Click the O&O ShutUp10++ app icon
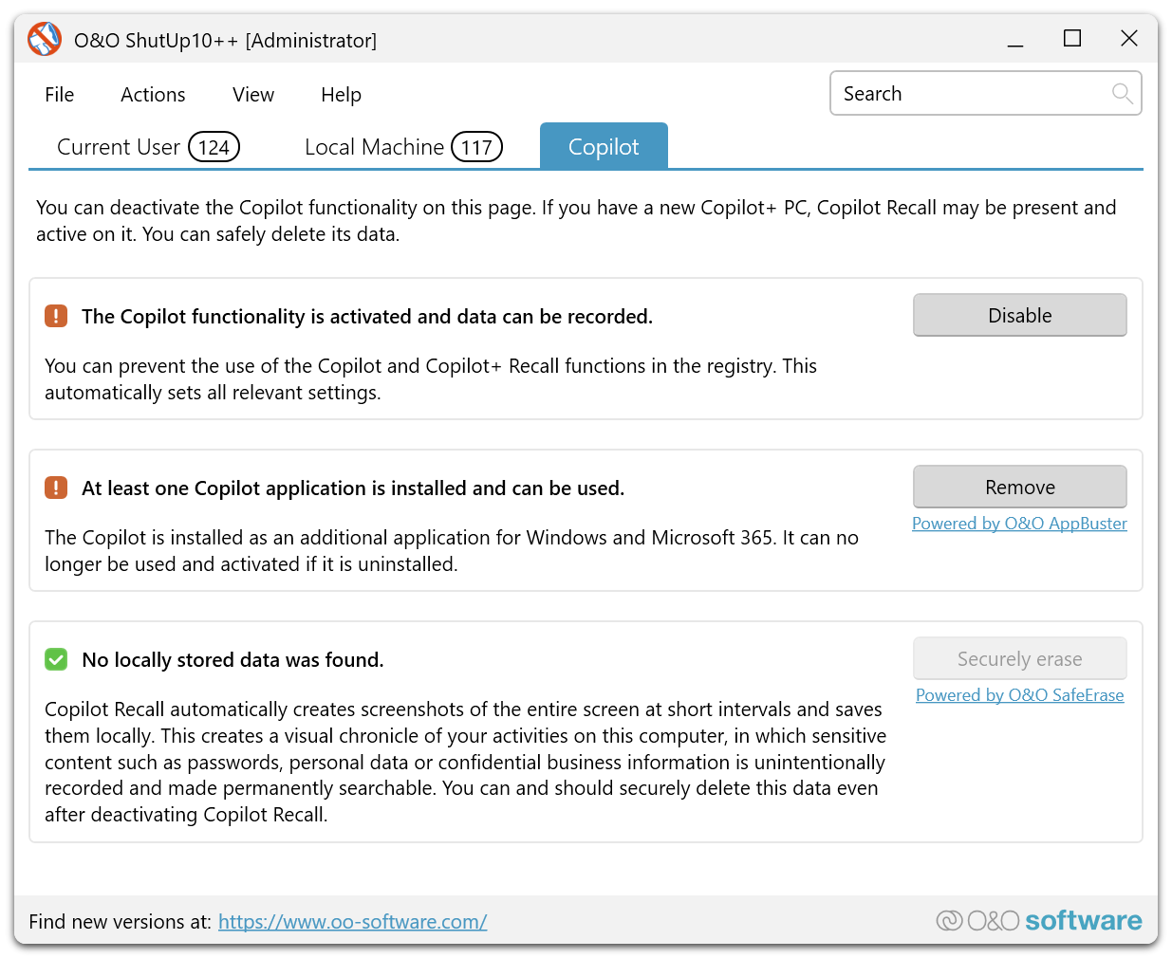1172x958 pixels. [x=45, y=39]
